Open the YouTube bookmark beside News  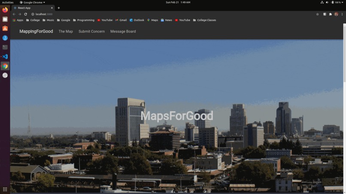coord(182,20)
